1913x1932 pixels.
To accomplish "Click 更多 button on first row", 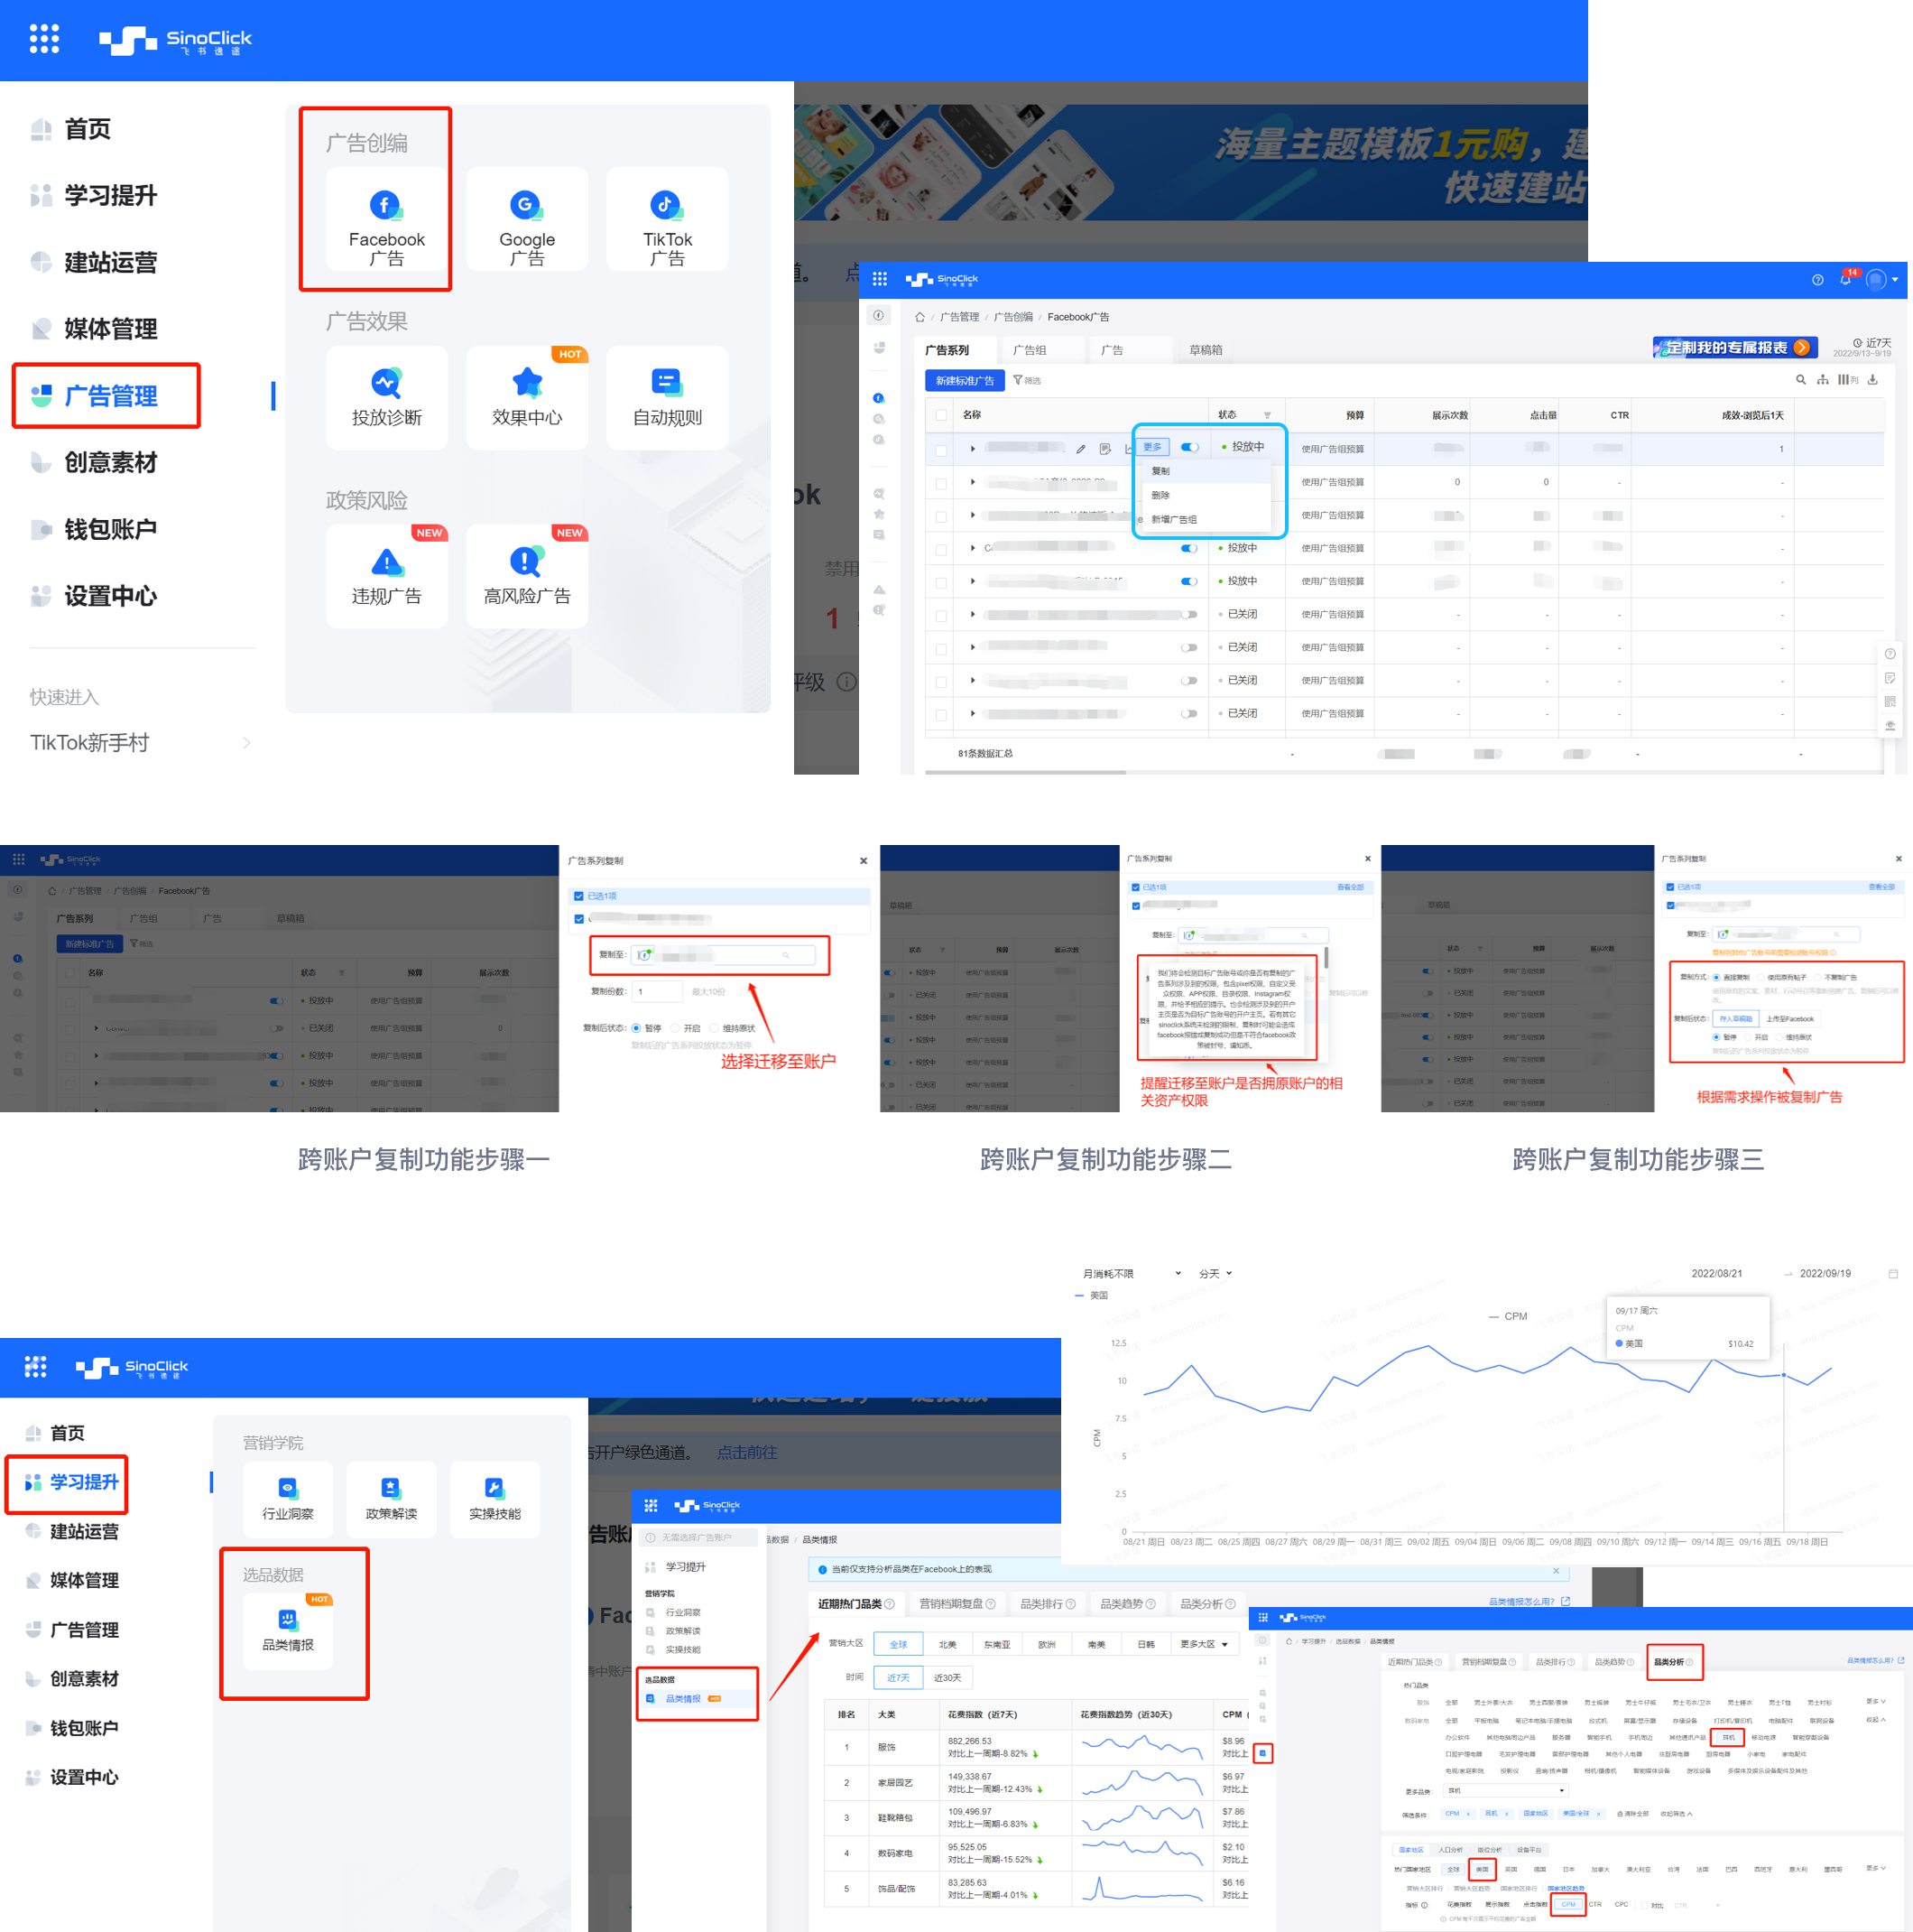I will pyautogui.click(x=1152, y=447).
